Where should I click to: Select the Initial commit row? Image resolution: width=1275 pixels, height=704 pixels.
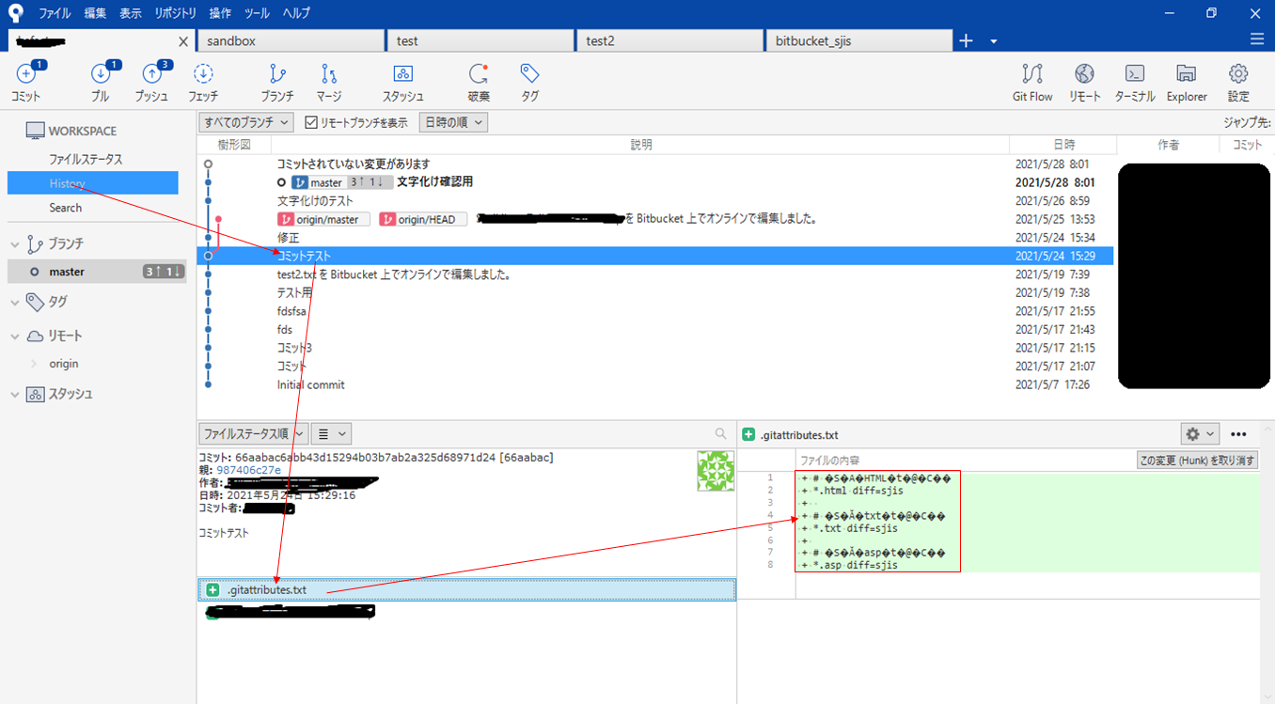(654, 384)
